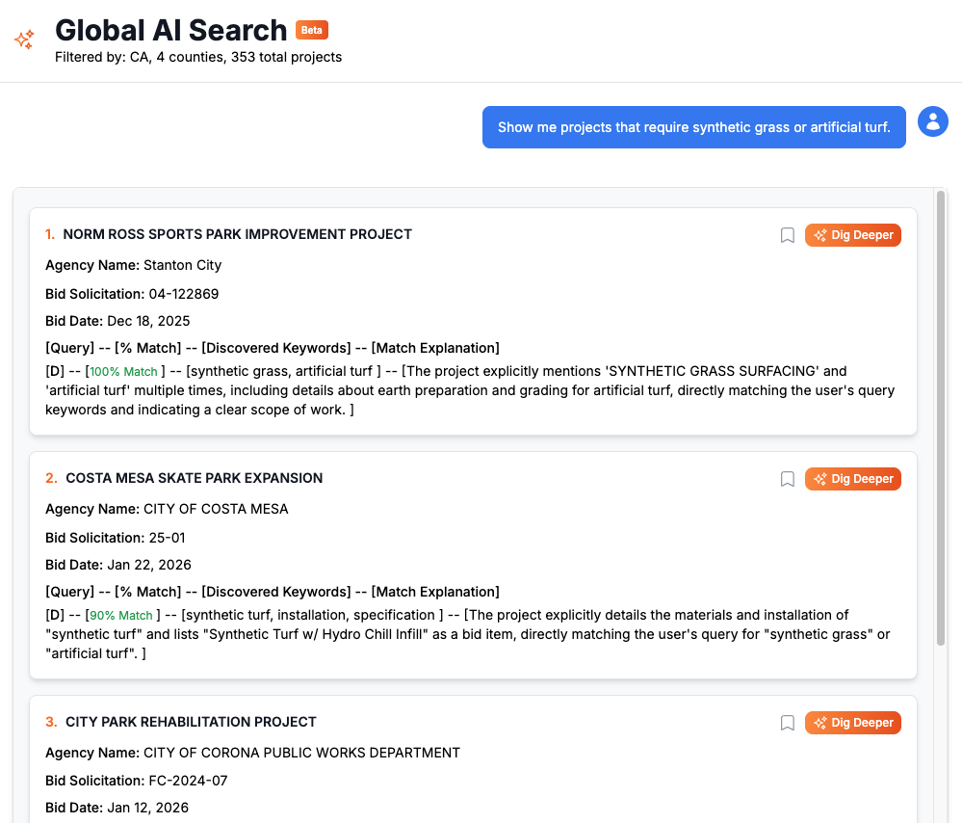Viewport: 962px width, 823px height.
Task: Click the sparkle AI icon beside Global AI Search
Action: click(x=23, y=40)
